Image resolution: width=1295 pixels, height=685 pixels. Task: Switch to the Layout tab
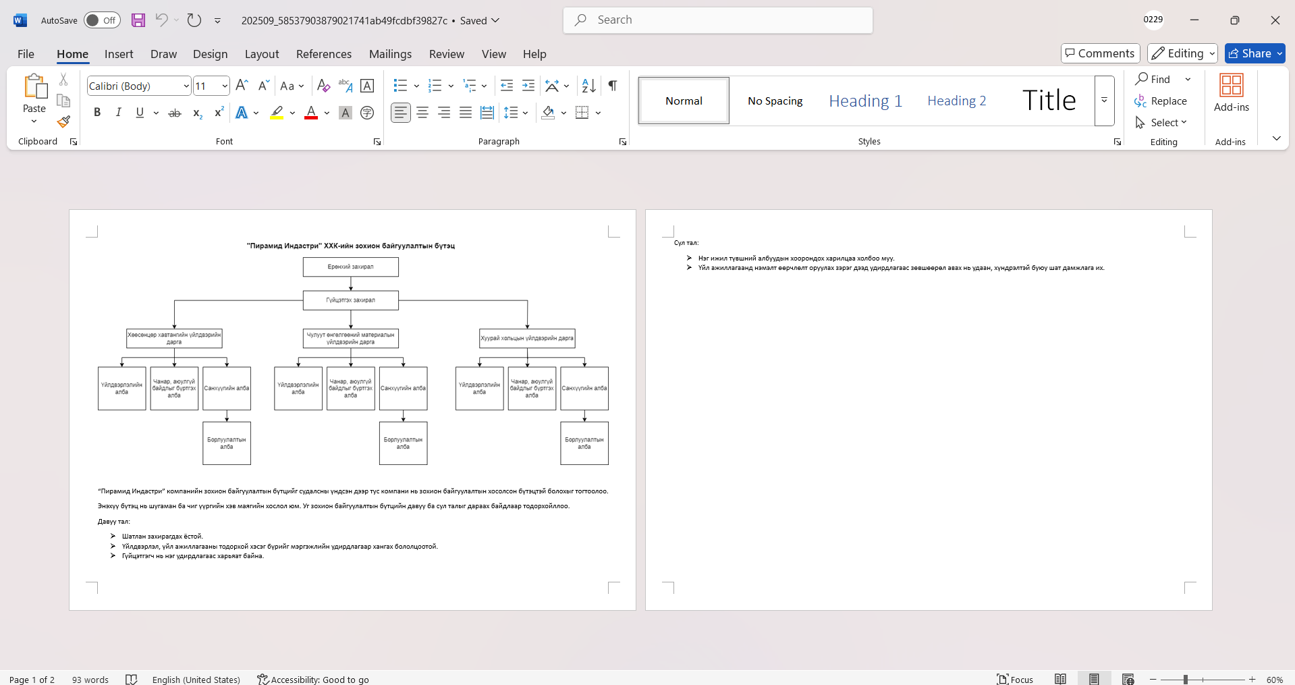tap(261, 54)
